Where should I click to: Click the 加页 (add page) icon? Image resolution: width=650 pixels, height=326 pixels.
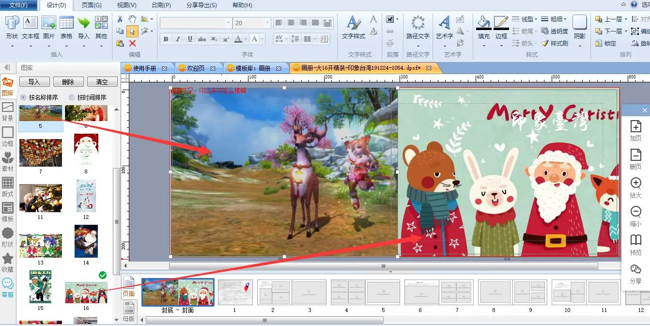[635, 127]
